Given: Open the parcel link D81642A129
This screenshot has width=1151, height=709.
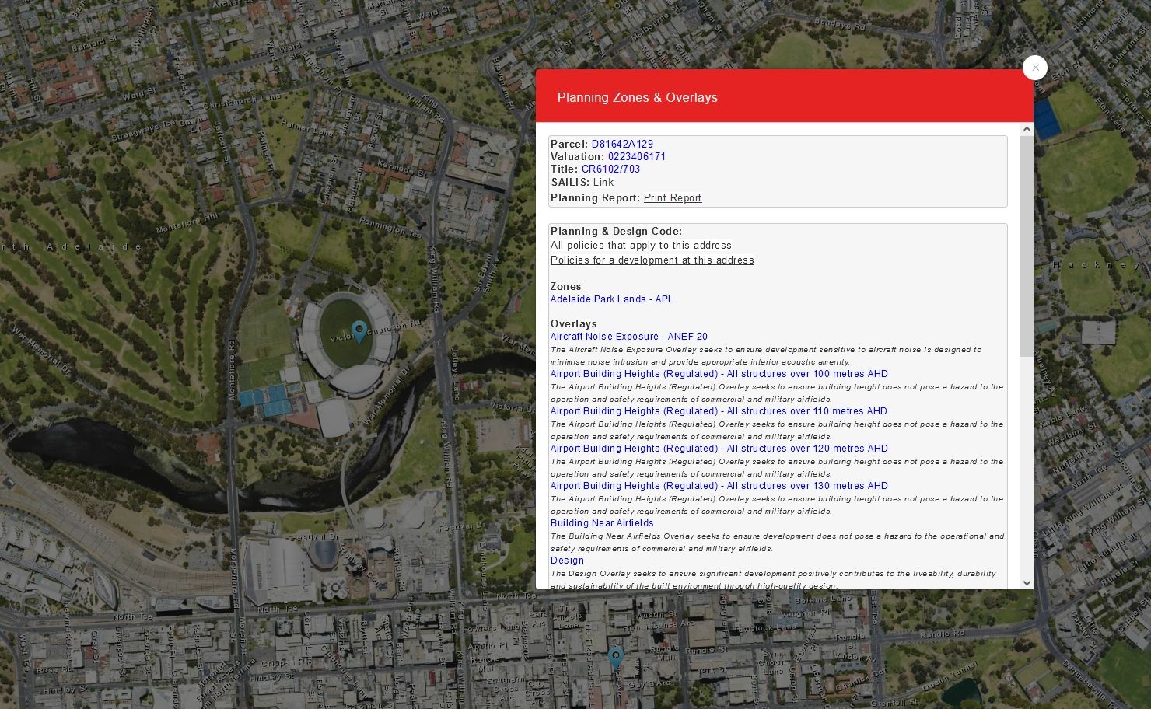Looking at the screenshot, I should tap(622, 144).
